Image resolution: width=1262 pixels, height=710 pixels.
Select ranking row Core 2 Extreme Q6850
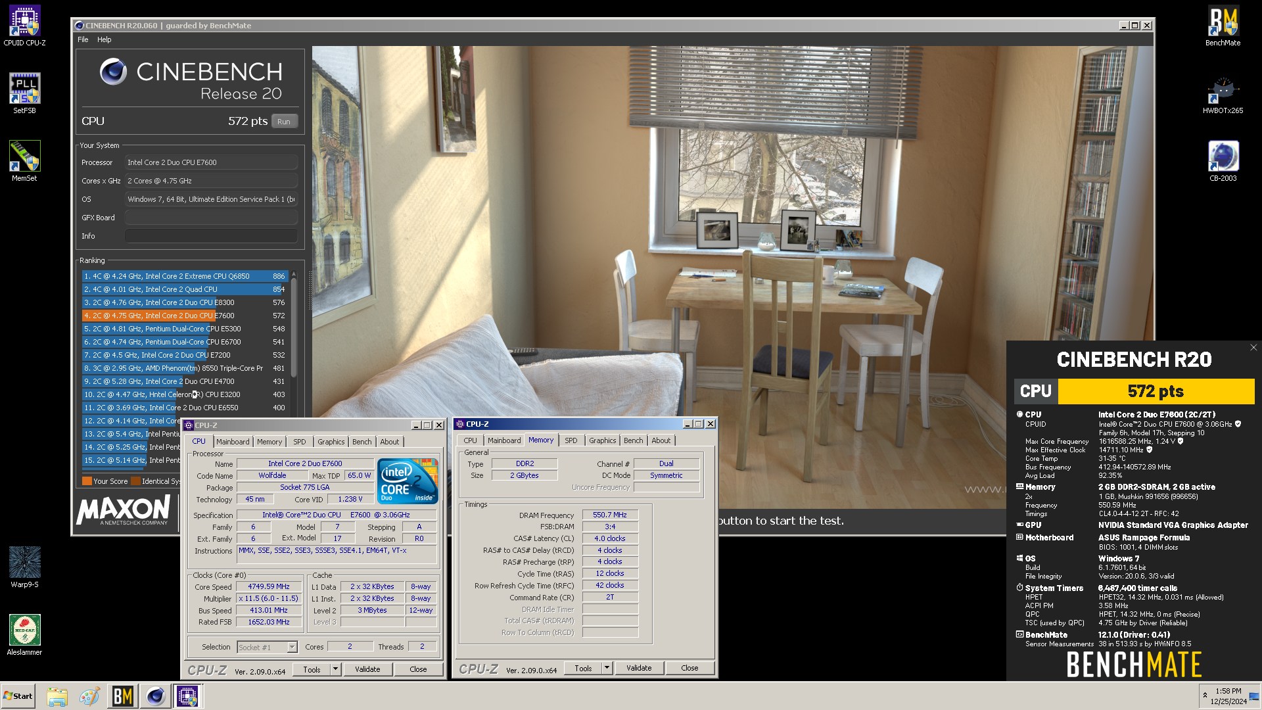[x=185, y=276]
